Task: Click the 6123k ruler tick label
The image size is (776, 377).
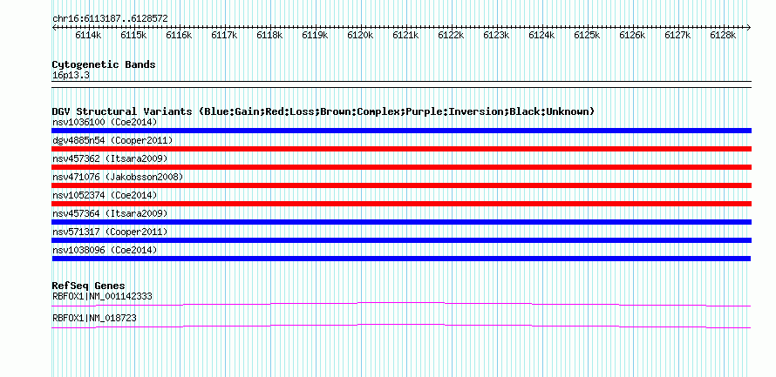Action: pyautogui.click(x=496, y=36)
